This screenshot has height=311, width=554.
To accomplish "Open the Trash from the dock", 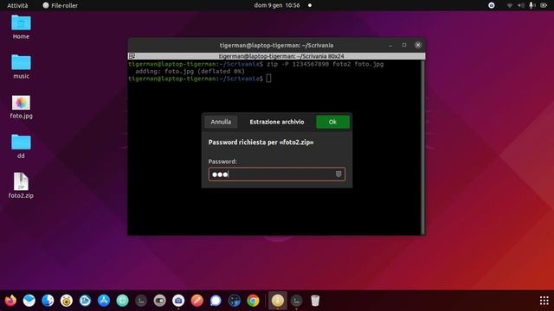I will (x=315, y=301).
